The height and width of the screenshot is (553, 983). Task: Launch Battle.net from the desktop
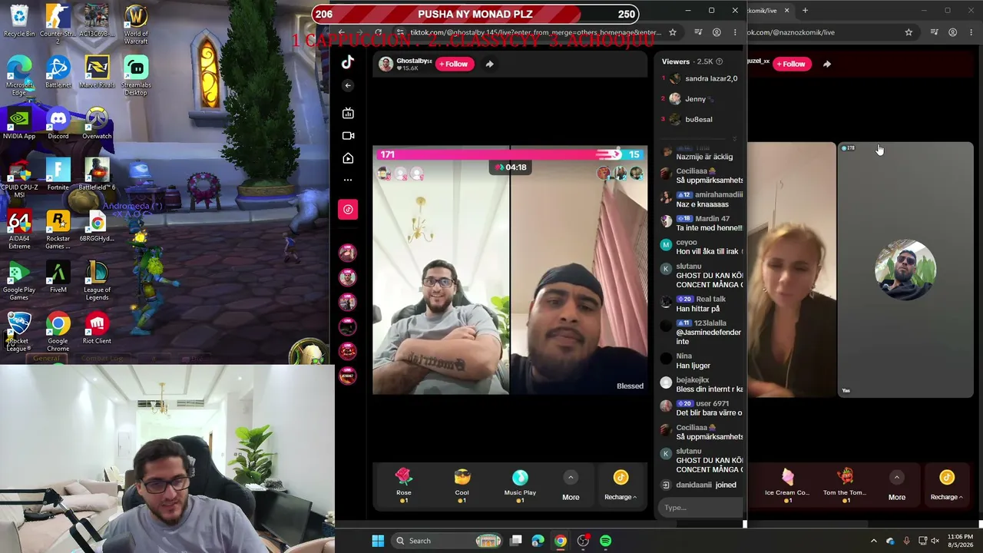tap(58, 72)
